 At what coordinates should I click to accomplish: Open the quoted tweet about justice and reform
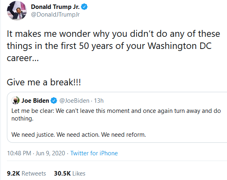[117, 117]
